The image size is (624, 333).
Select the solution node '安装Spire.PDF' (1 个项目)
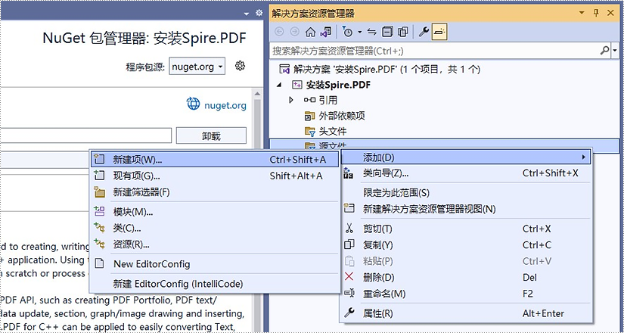pyautogui.click(x=380, y=70)
